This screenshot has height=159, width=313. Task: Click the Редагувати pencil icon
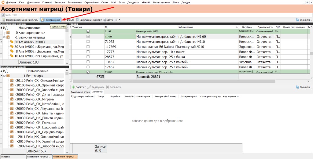pyautogui.click(x=89, y=87)
